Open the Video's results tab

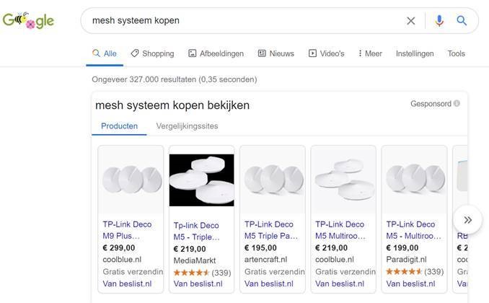coord(326,53)
